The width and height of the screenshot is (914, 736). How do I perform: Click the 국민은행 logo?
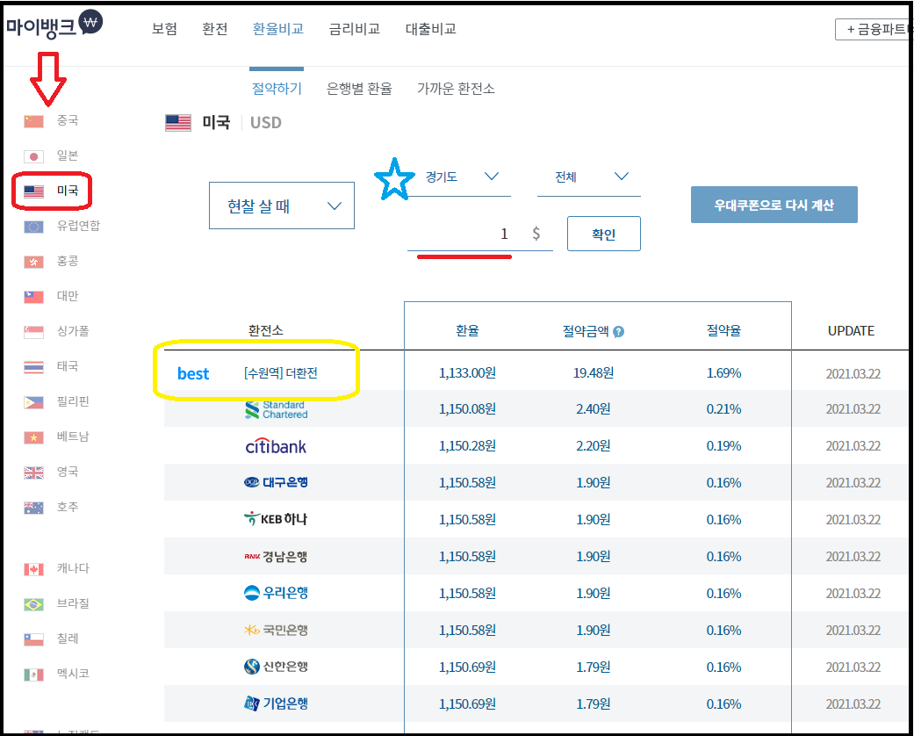[x=276, y=630]
